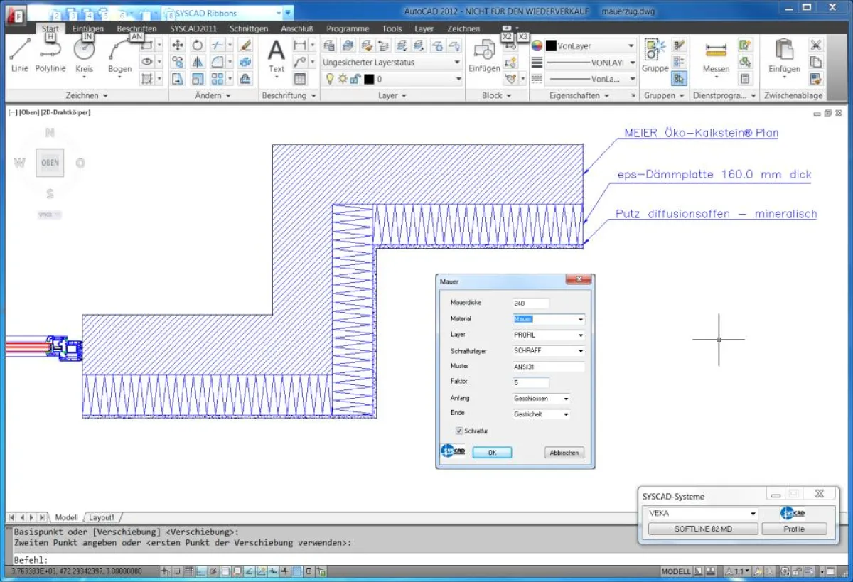This screenshot has height=582, width=853.
Task: Click the scissors cut icon in Zwischenablage
Action: [x=815, y=45]
